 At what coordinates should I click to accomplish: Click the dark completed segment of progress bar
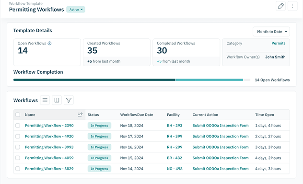(x=94, y=80)
